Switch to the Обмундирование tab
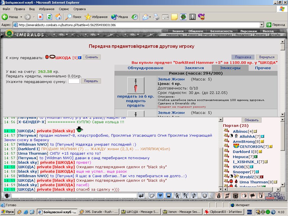The width and height of the screenshot is (288, 216). click(145, 68)
